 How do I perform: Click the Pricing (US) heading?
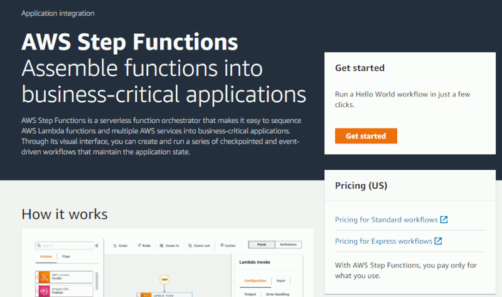[361, 185]
